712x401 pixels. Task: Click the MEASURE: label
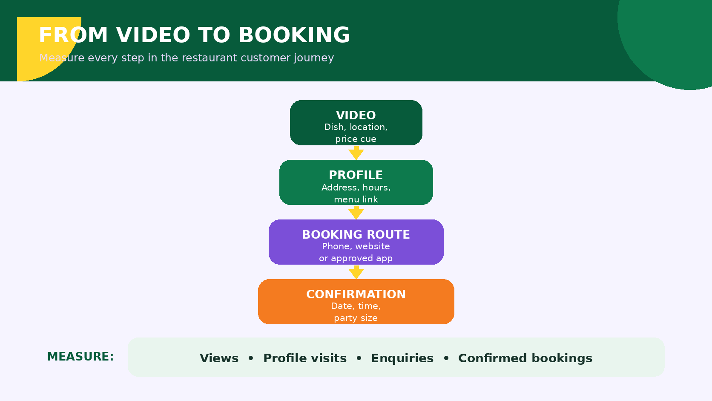click(80, 357)
